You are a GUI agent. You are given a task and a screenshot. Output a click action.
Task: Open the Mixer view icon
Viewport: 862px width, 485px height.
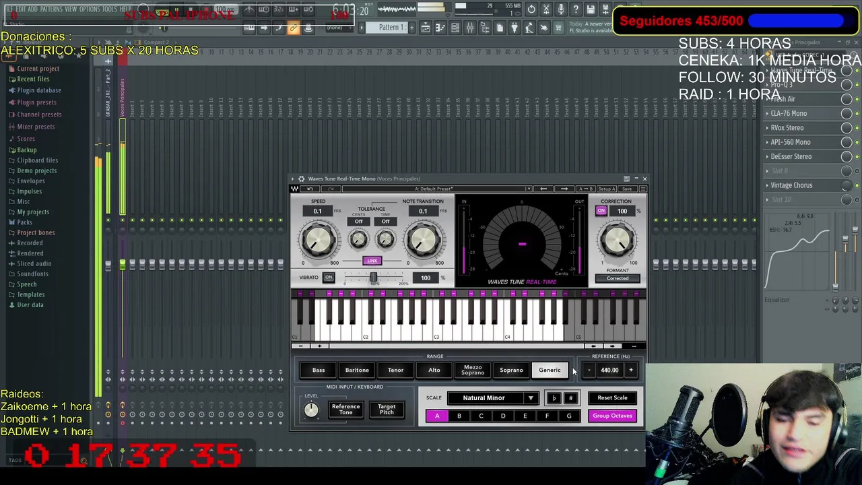(470, 28)
